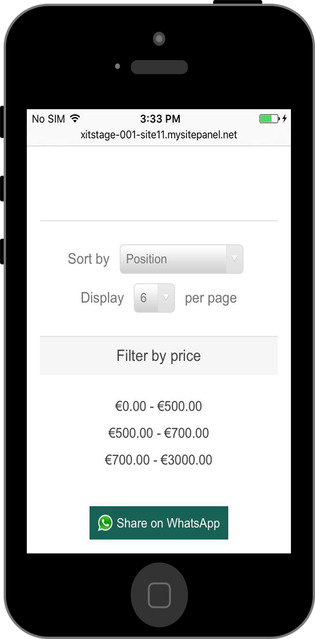Click the Sort by dropdown arrow
The width and height of the screenshot is (315, 639).
[235, 259]
